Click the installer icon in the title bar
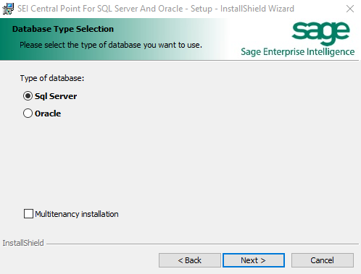 coord(8,9)
